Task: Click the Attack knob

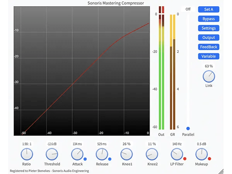Action: pos(77,154)
